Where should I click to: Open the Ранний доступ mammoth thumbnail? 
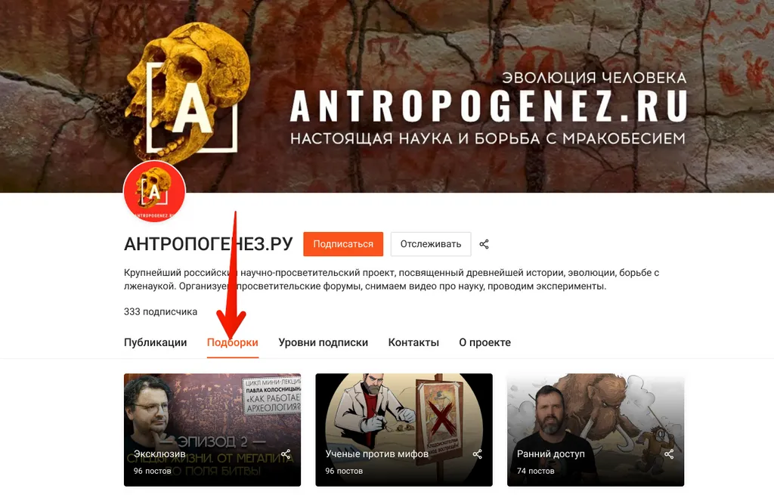click(596, 430)
